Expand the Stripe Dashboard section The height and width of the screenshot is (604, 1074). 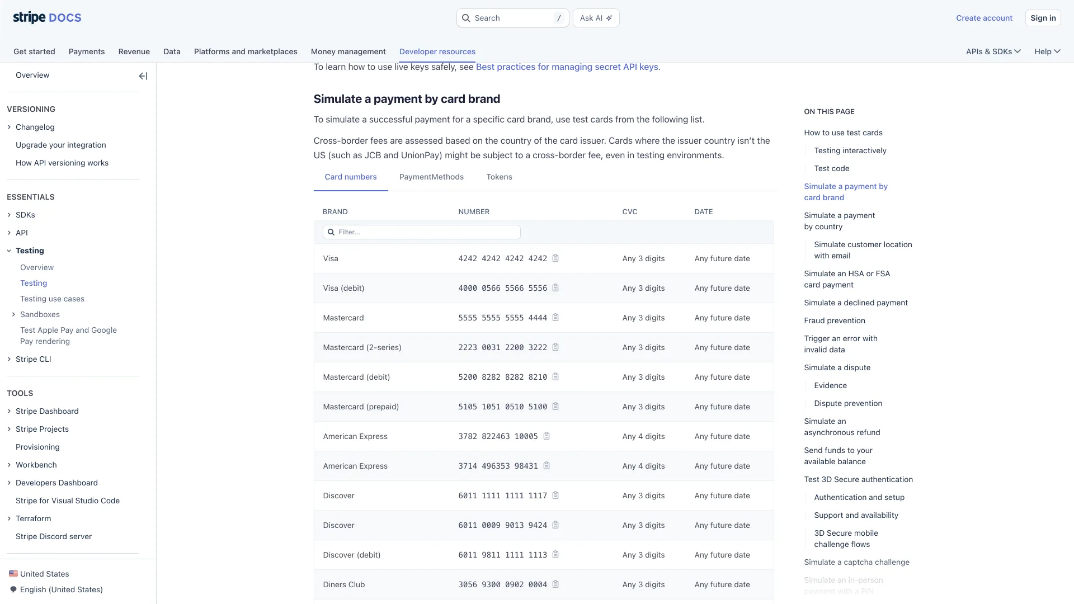[x=9, y=411]
